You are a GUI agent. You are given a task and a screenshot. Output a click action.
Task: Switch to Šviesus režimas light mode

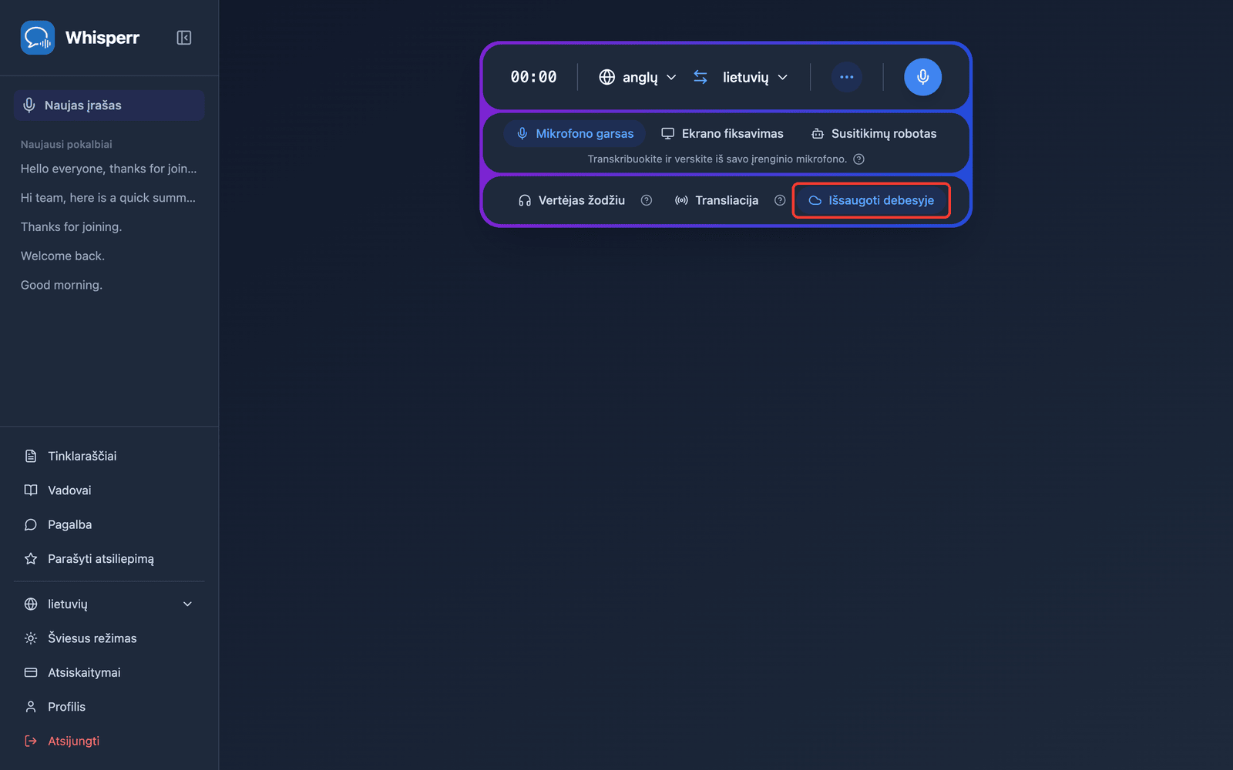pyautogui.click(x=109, y=638)
